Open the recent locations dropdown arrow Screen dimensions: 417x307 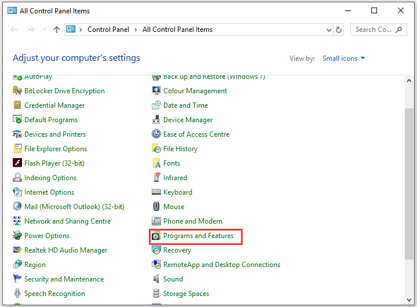(x=45, y=30)
